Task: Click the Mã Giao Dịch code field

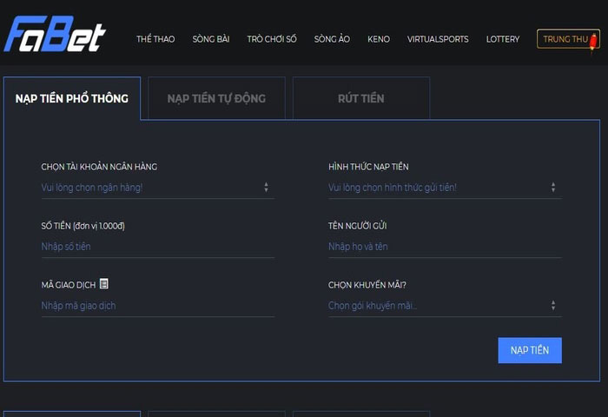Action: pos(157,306)
